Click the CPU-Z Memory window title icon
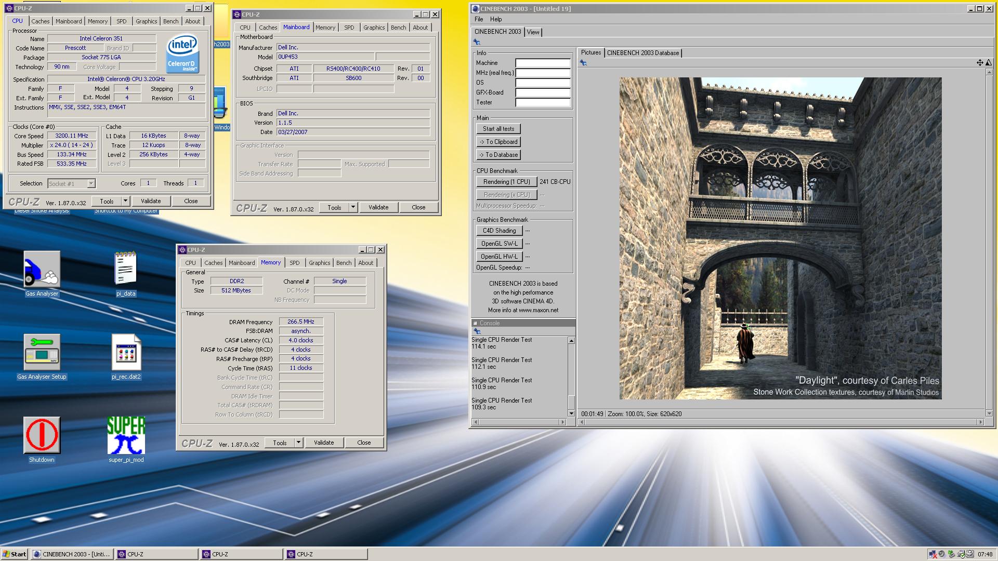 pyautogui.click(x=182, y=250)
